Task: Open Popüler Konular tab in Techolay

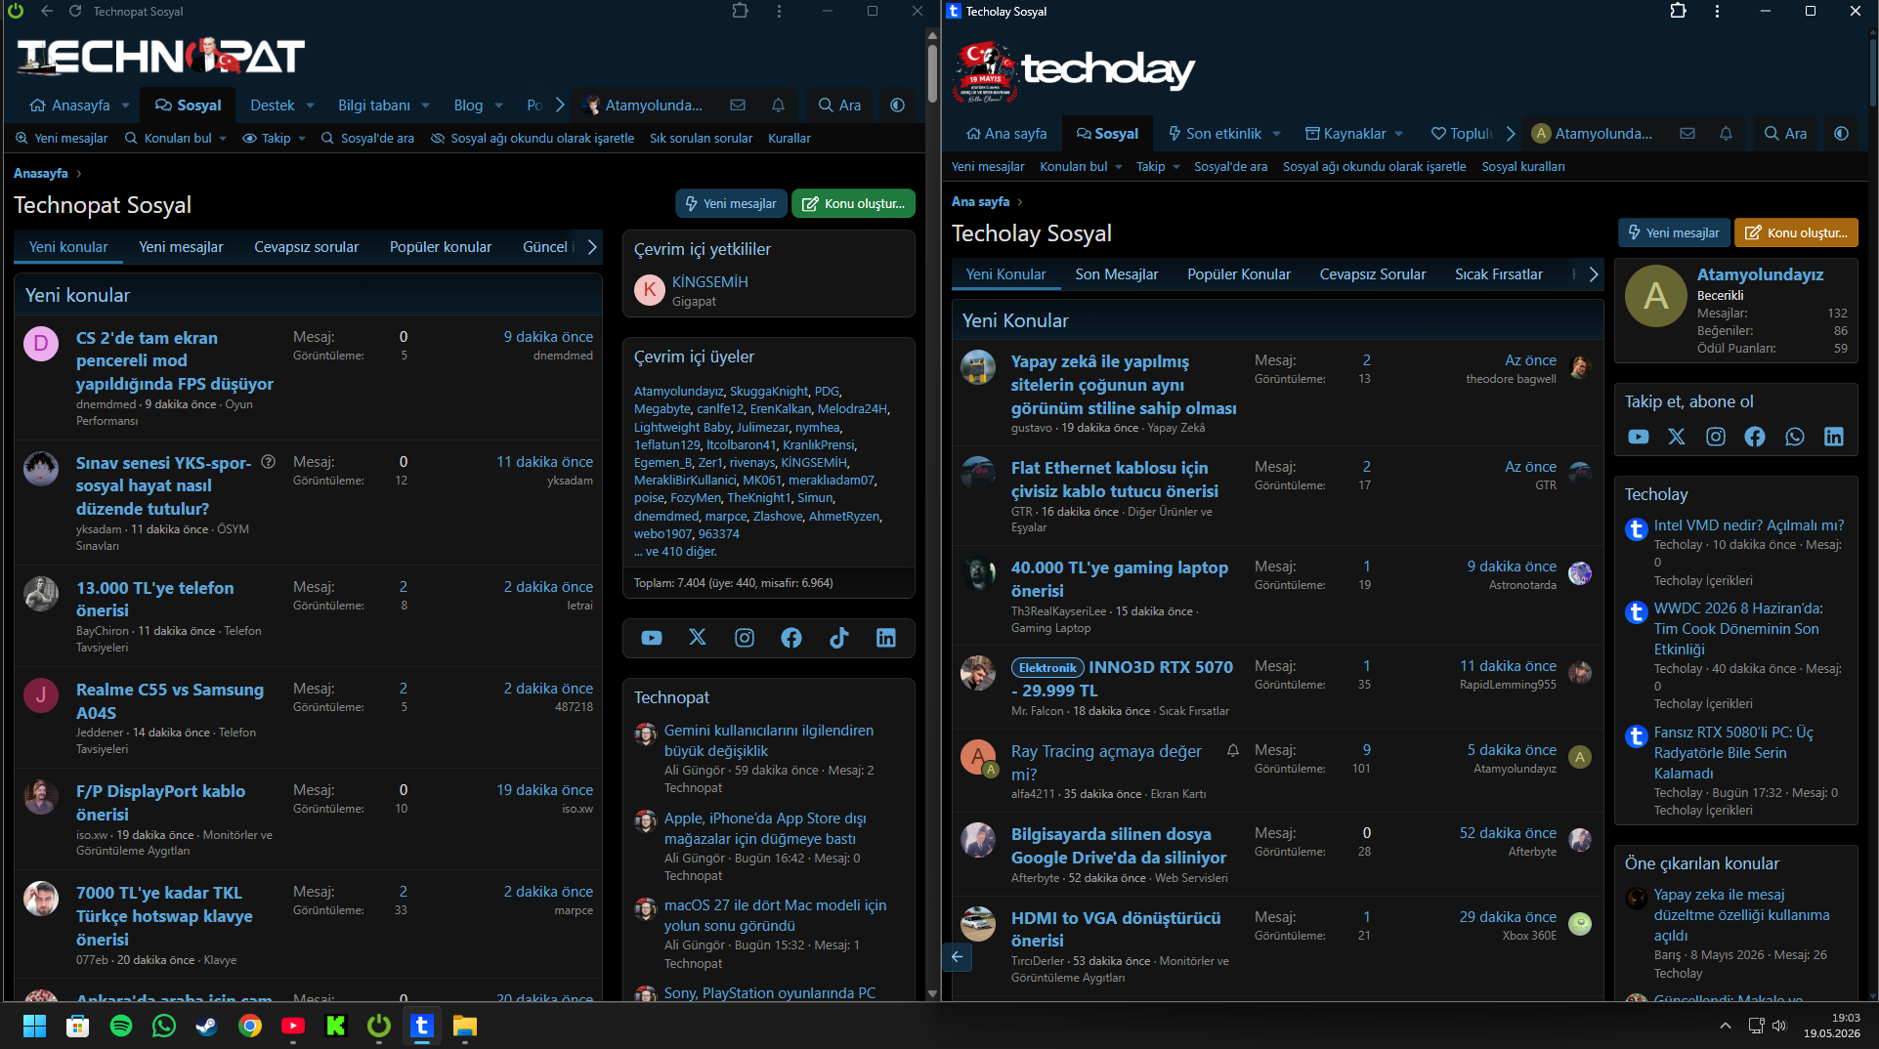Action: pos(1239,274)
